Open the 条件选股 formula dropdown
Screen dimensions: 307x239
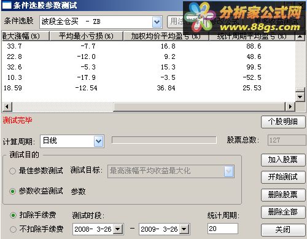(157, 22)
